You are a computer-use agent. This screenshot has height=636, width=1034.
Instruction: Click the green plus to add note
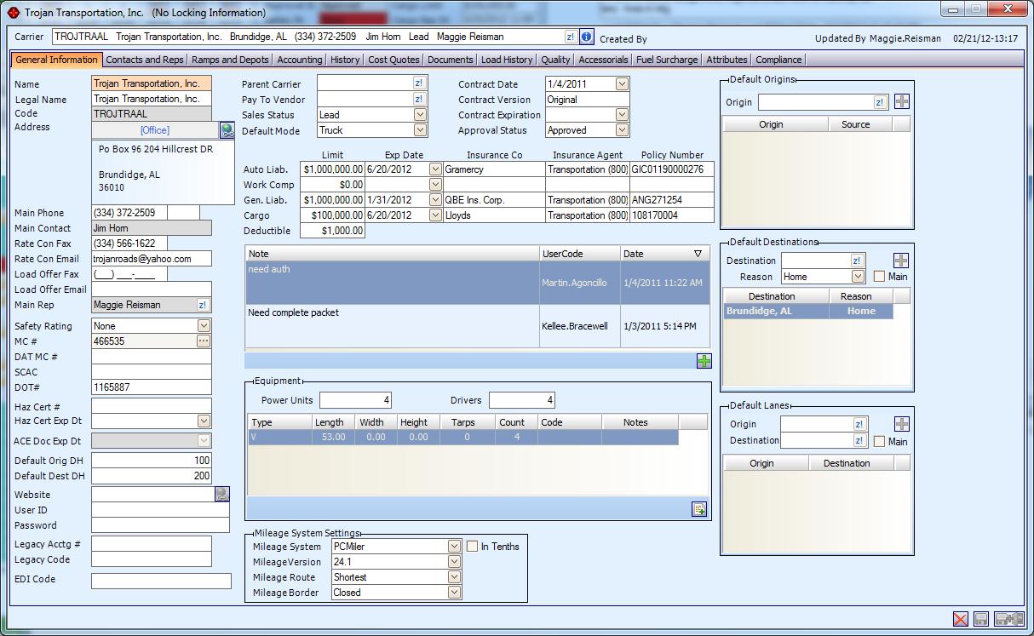coord(704,361)
